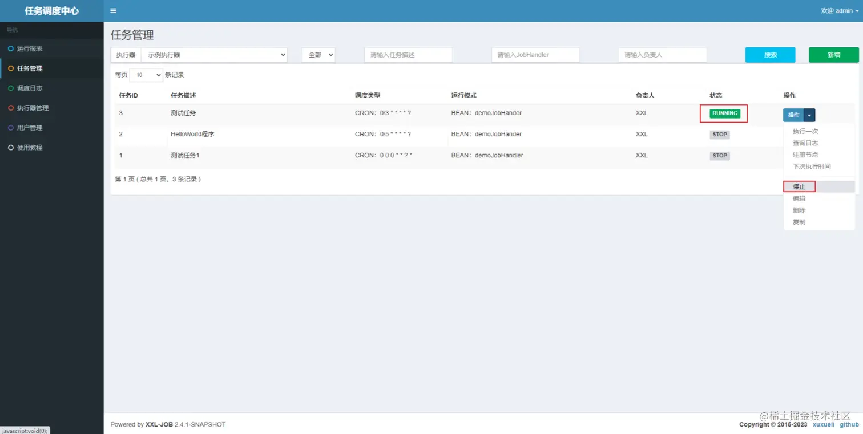
Task: Click the green 新增 button
Action: pyautogui.click(x=834, y=55)
